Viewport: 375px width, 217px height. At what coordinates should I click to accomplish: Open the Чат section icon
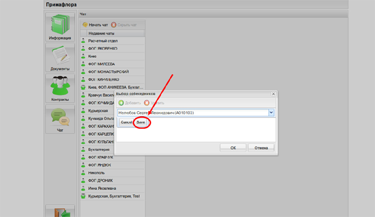click(x=60, y=119)
